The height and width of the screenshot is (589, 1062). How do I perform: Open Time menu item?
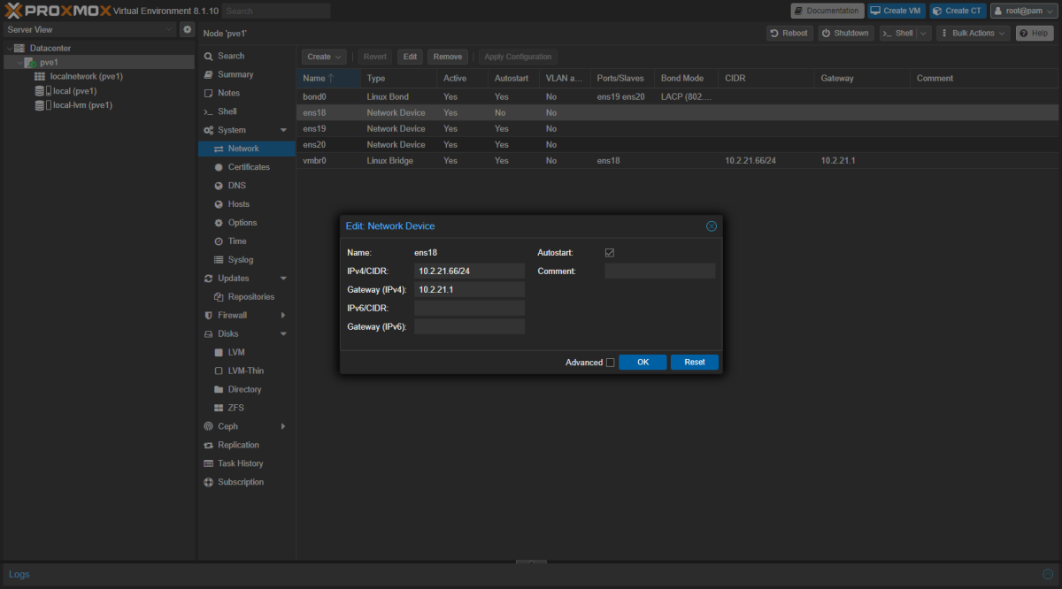coord(246,241)
